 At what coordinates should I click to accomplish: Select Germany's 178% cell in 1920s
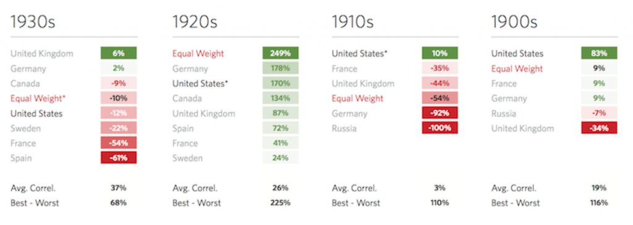tap(280, 68)
